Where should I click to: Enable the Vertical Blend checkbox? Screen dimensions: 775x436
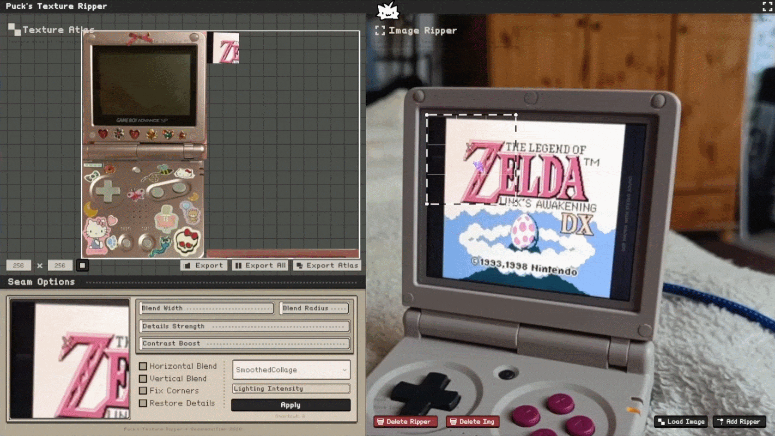click(x=143, y=379)
